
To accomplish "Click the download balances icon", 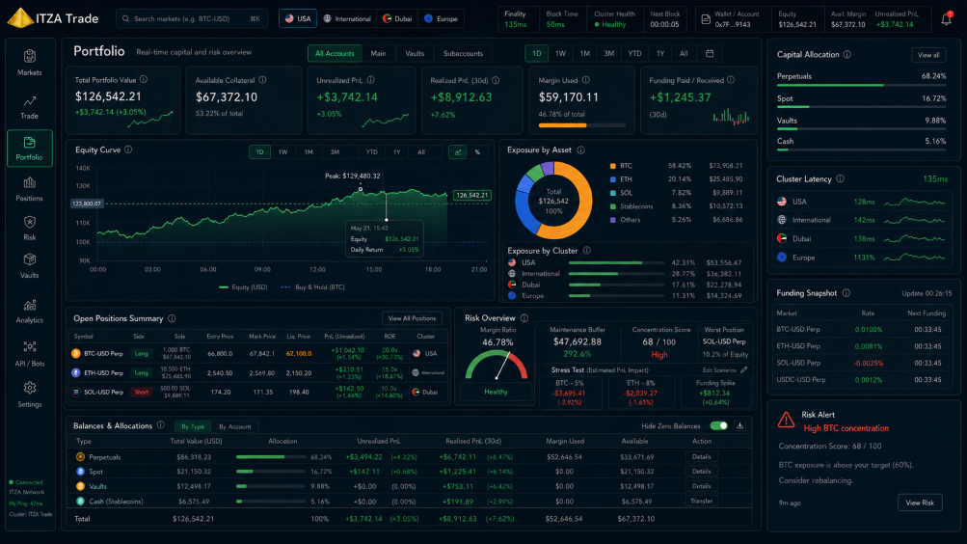I will click(x=740, y=425).
